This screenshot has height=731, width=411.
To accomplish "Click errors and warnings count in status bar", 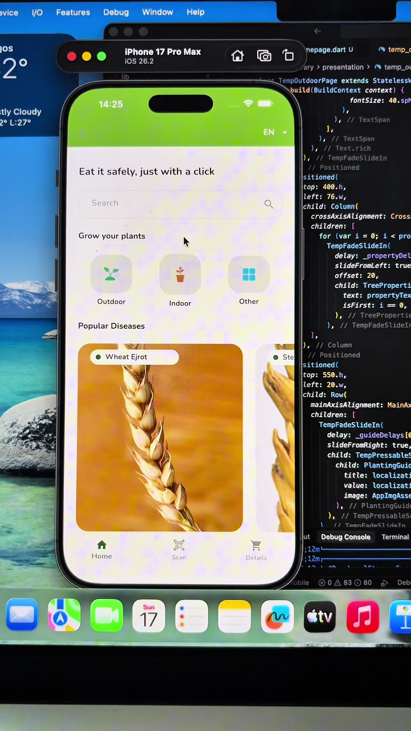I will coord(345,583).
